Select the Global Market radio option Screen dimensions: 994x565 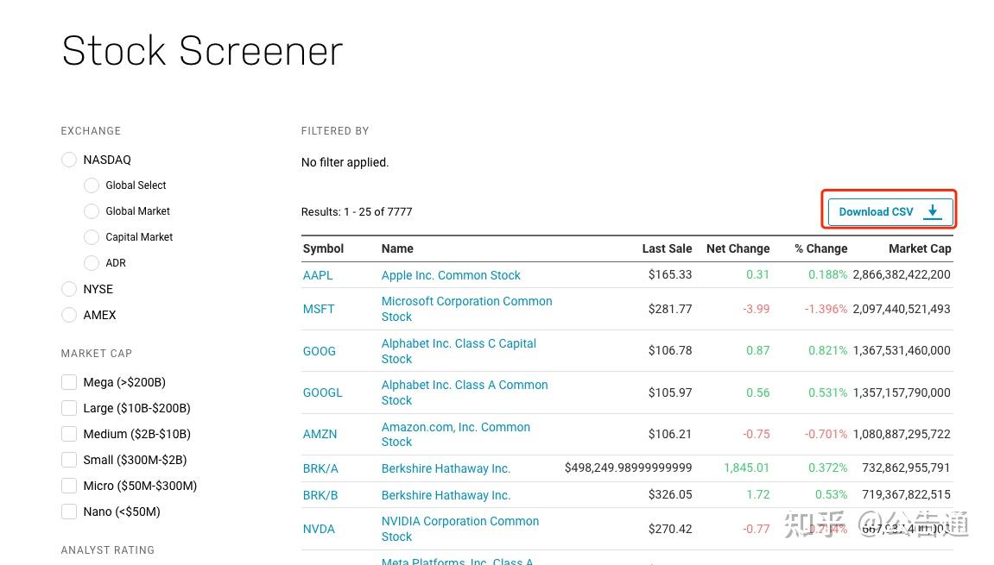pos(92,211)
